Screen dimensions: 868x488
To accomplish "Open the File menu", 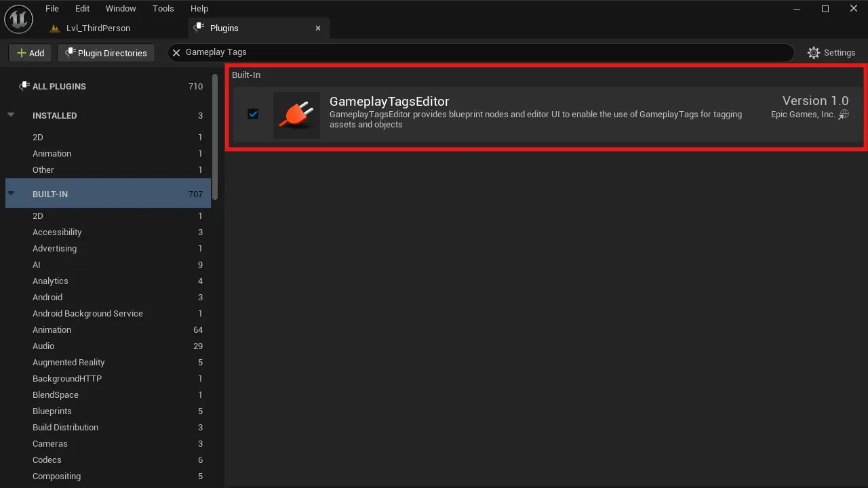I will pyautogui.click(x=52, y=8).
